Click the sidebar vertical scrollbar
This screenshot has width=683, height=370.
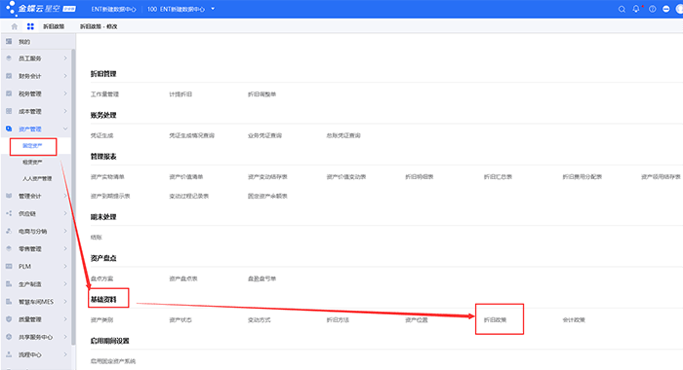pos(73,197)
